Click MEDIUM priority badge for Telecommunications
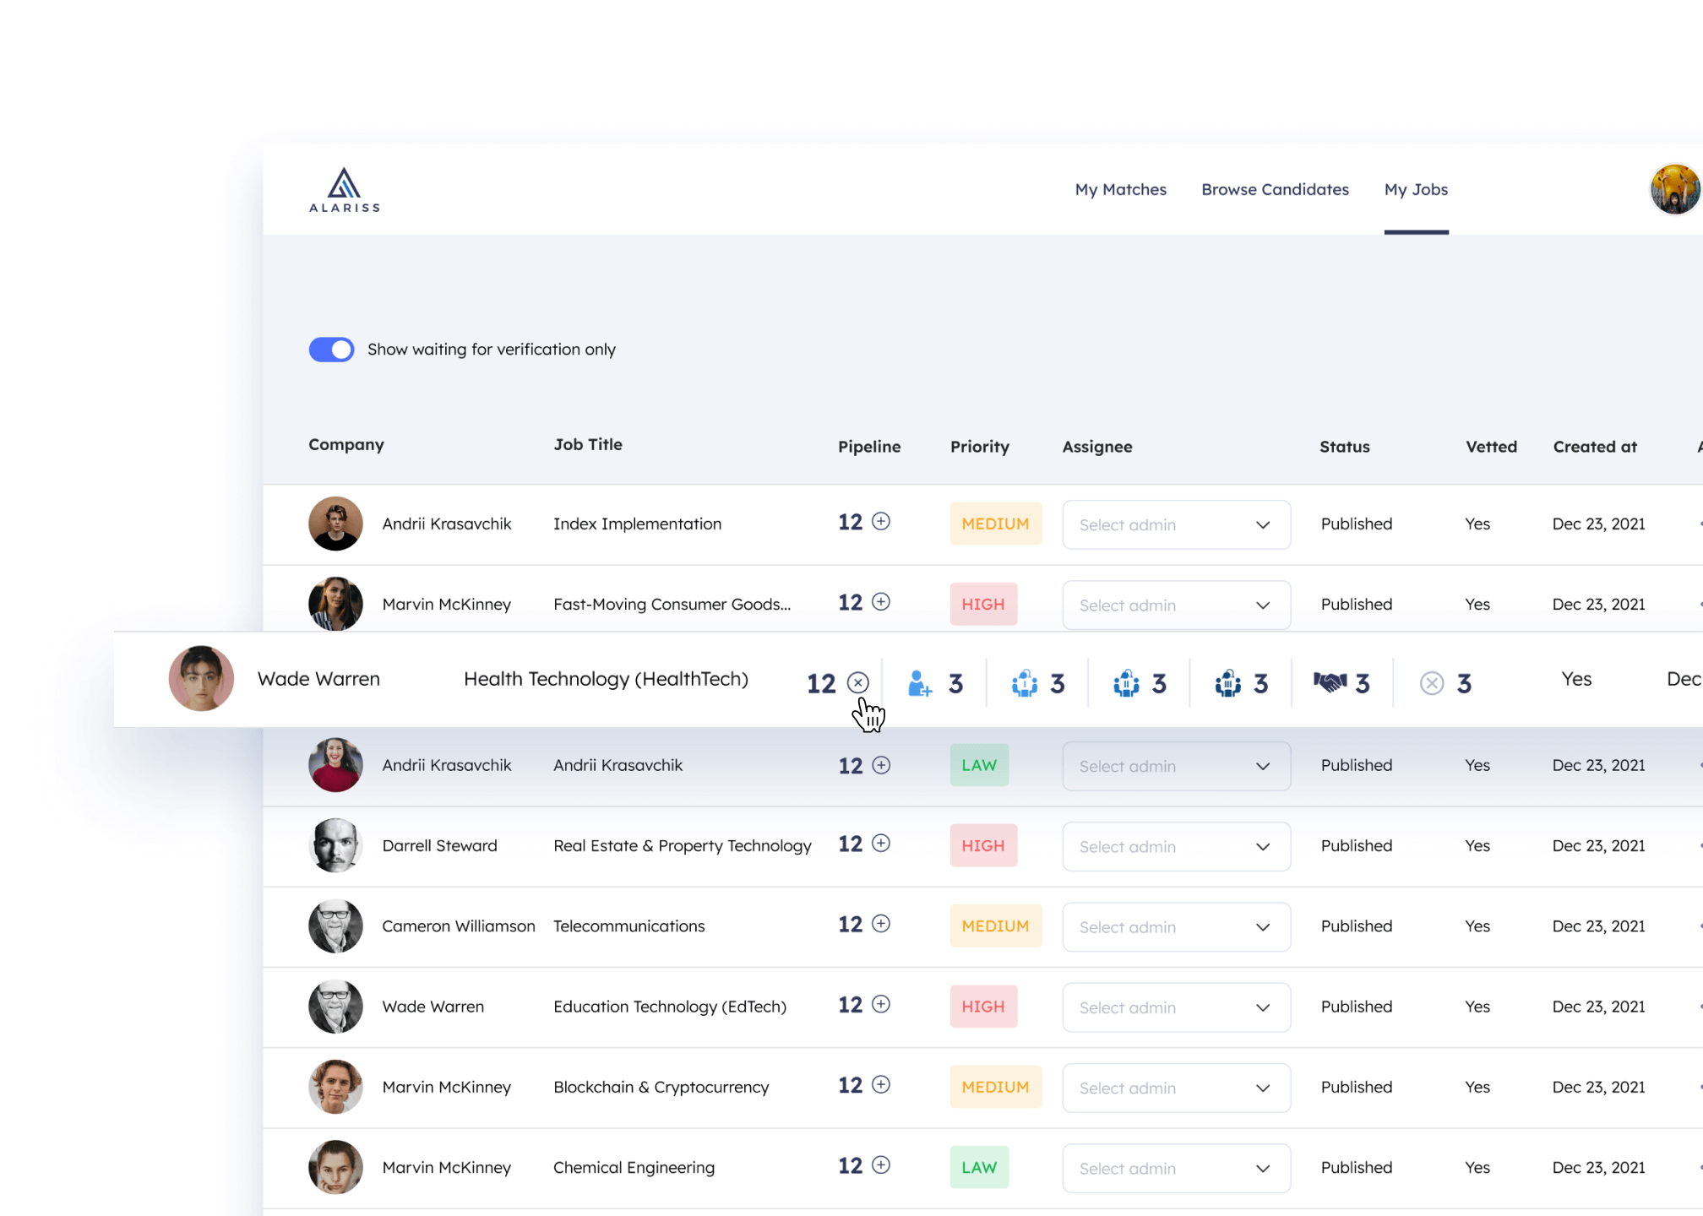The image size is (1703, 1216). (x=995, y=926)
